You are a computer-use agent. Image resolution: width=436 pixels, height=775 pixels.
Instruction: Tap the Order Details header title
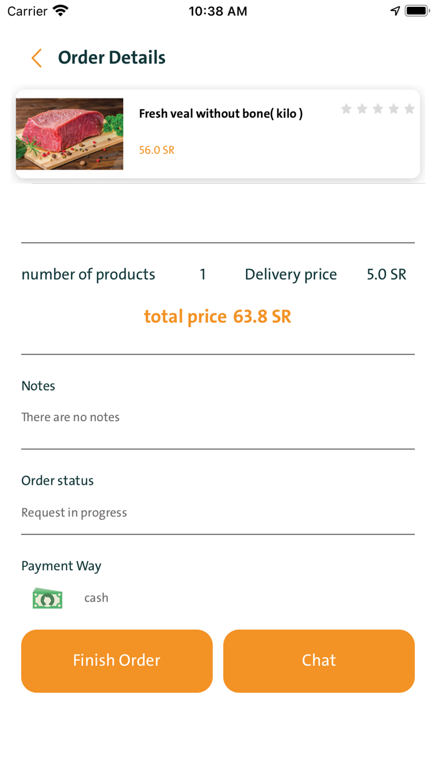pos(111,57)
